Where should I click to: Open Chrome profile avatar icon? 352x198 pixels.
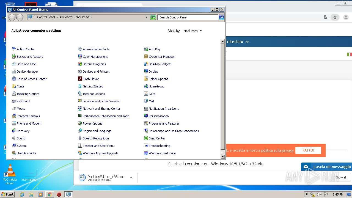pos(346,17)
